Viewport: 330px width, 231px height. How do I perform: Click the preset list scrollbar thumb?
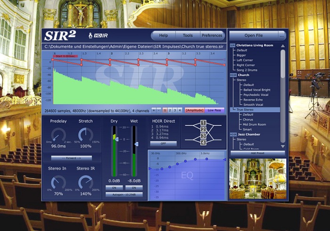(x=283, y=64)
